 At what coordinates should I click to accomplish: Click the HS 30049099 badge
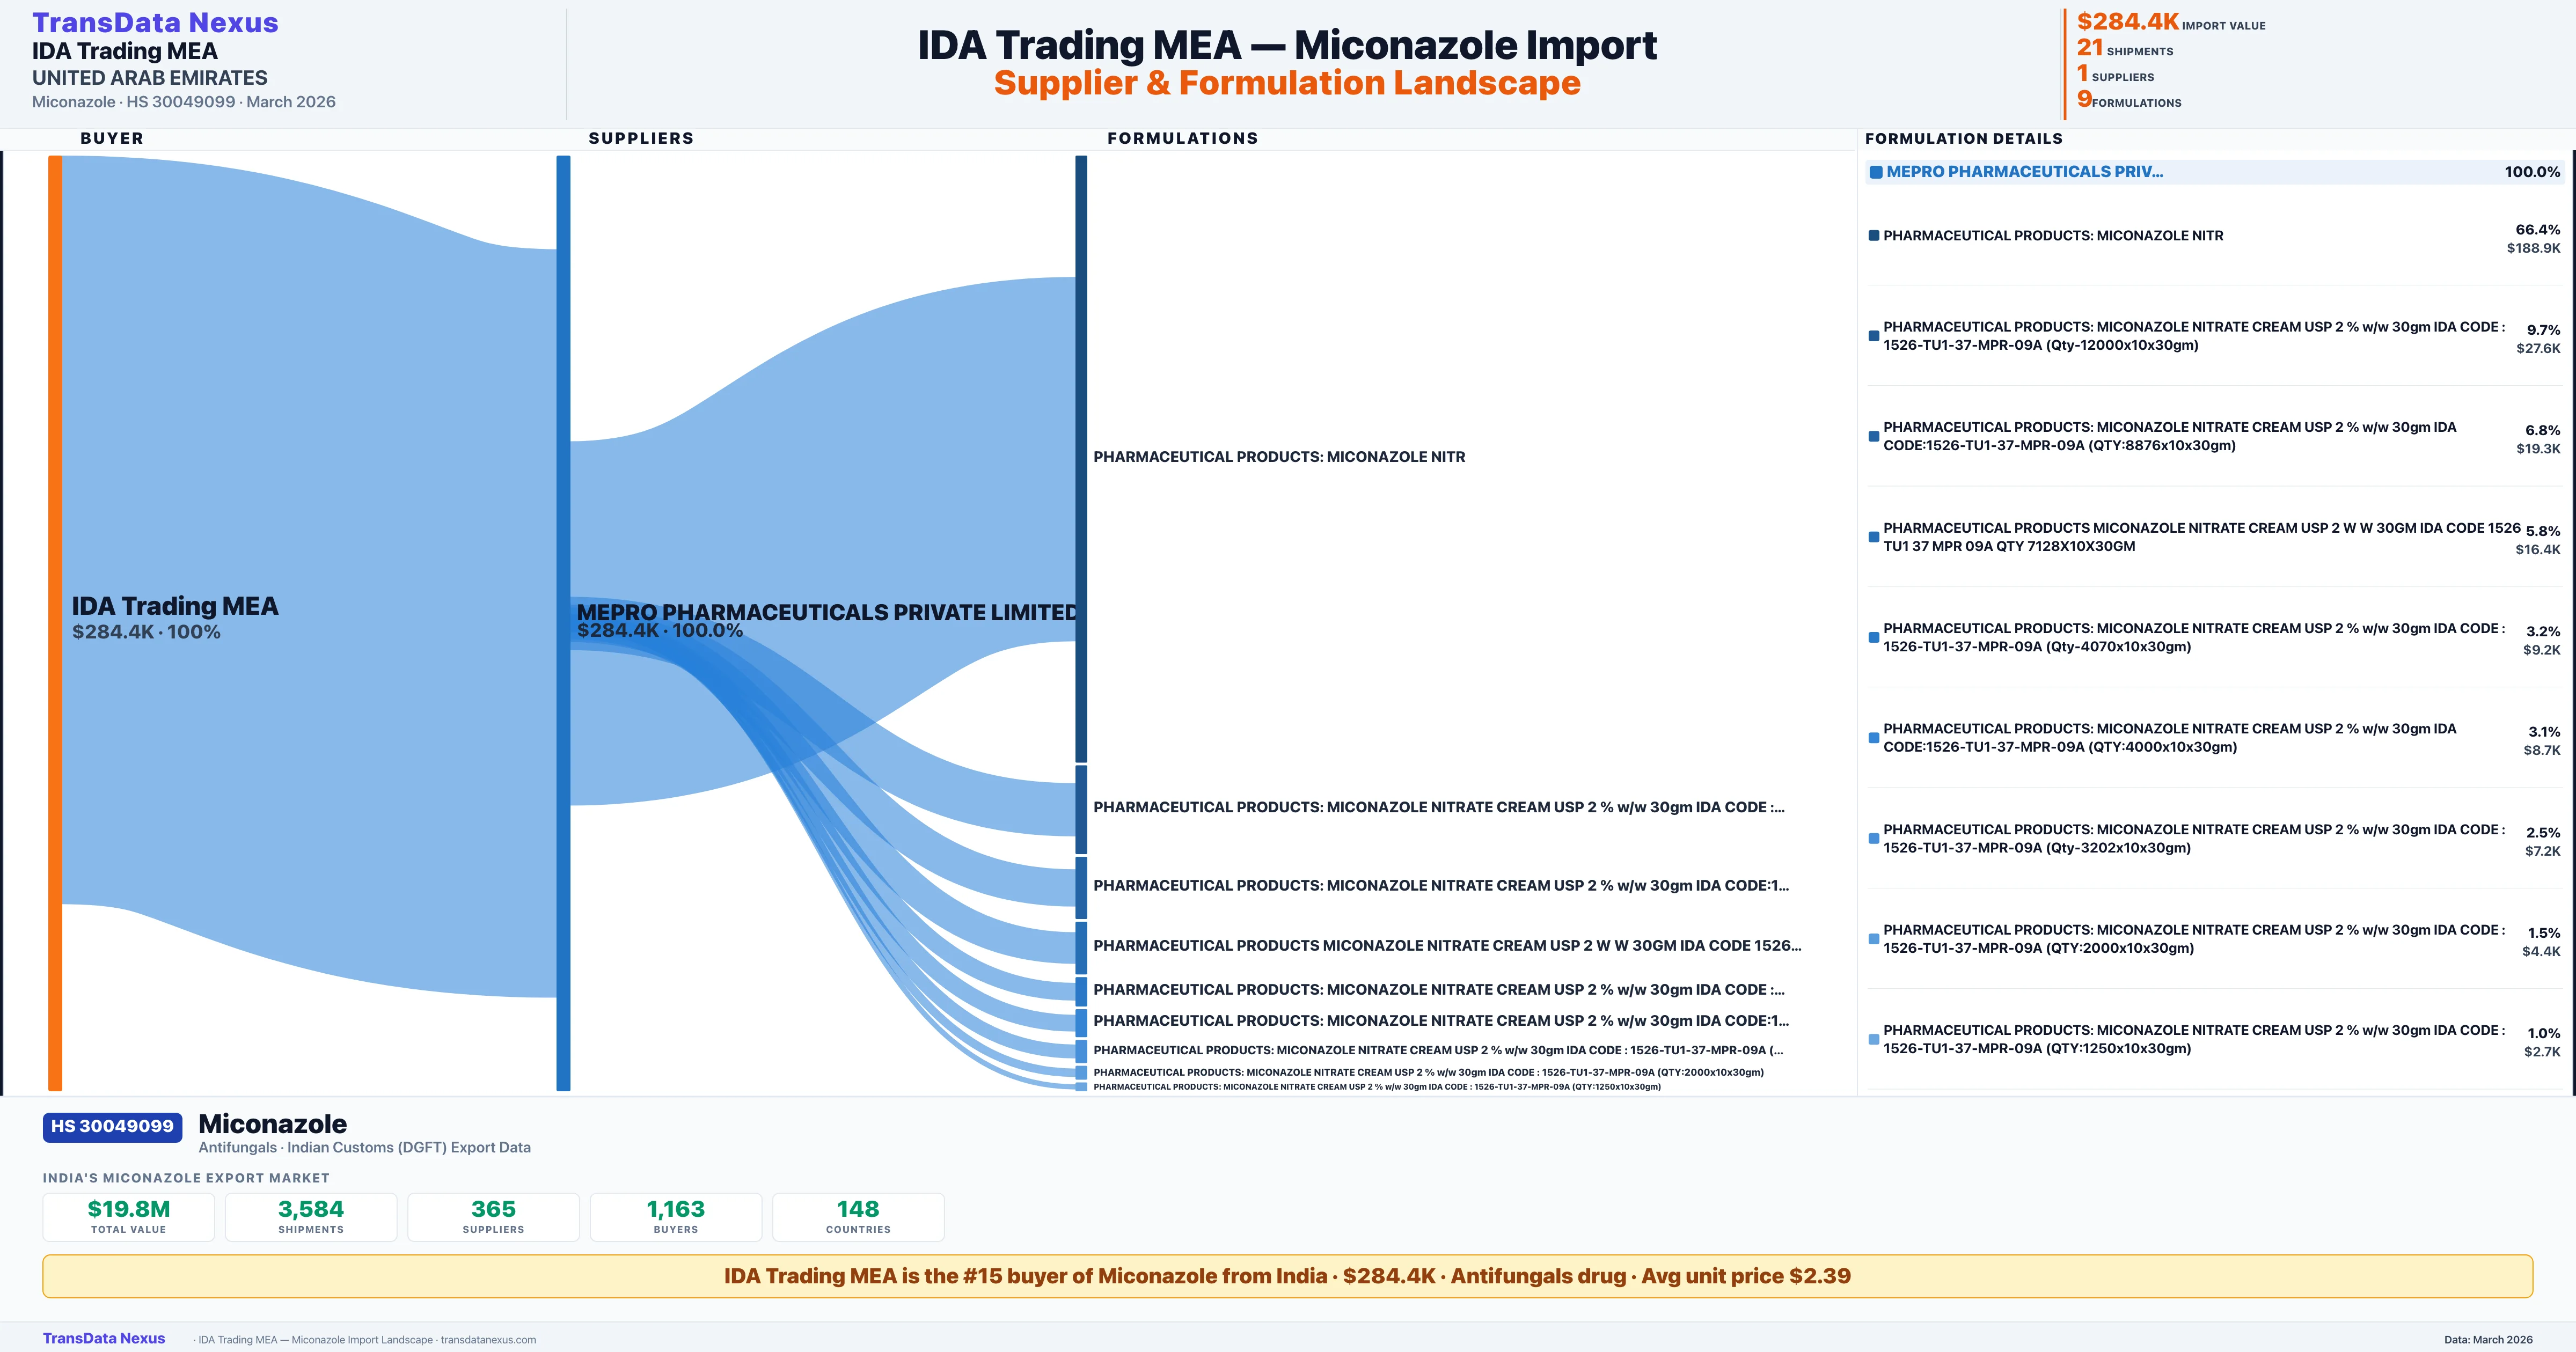(112, 1126)
